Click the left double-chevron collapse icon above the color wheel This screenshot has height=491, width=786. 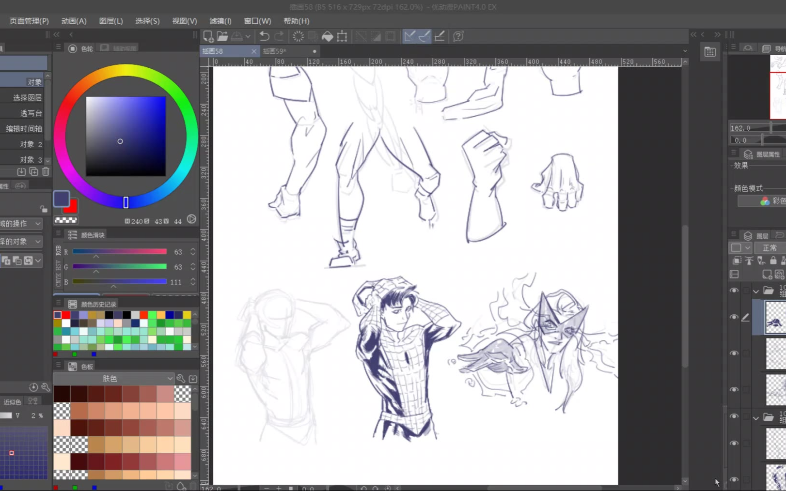point(56,34)
